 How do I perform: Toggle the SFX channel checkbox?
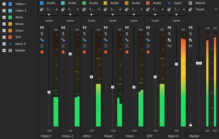[4, 37]
